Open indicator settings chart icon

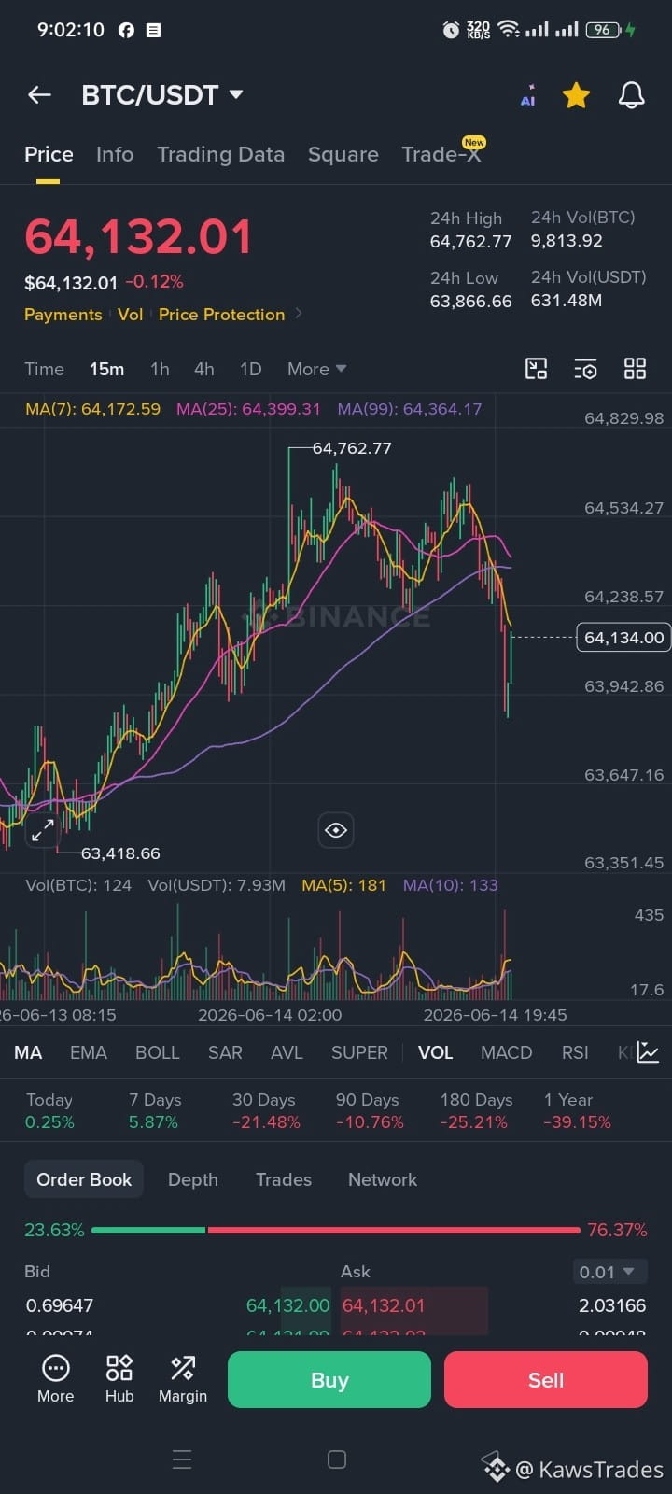(649, 1052)
